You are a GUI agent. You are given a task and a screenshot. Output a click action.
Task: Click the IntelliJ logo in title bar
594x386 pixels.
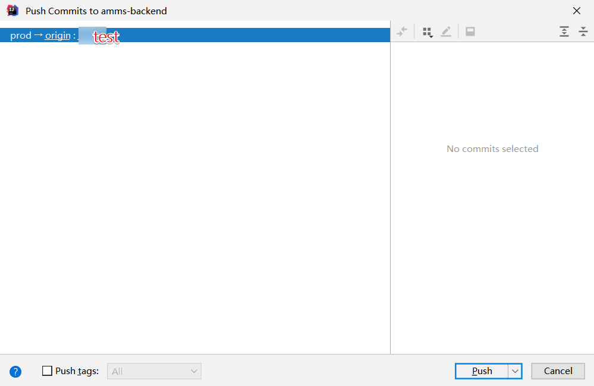tap(12, 11)
